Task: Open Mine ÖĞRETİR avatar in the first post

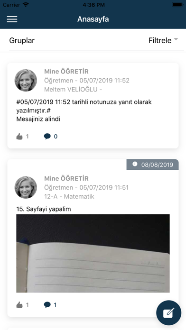Action: (x=26, y=80)
